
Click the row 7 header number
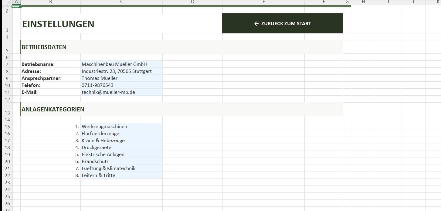tap(7, 64)
